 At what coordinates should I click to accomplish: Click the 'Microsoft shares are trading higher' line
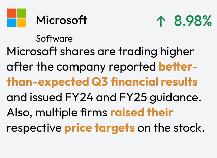[100, 52]
